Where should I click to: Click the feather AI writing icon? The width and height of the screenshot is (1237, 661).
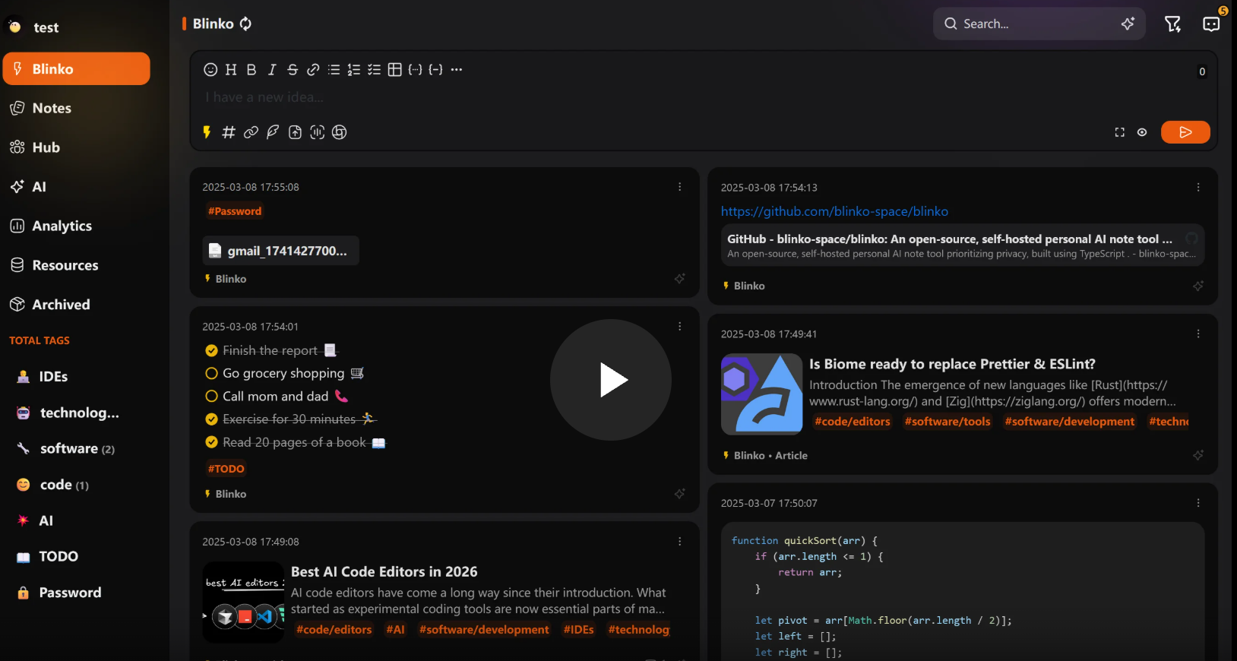(273, 132)
